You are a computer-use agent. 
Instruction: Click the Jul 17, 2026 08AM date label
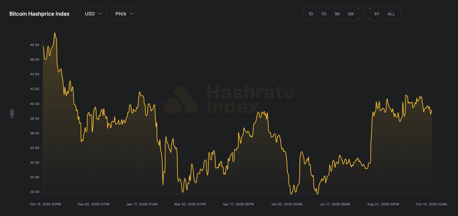pos(335,204)
